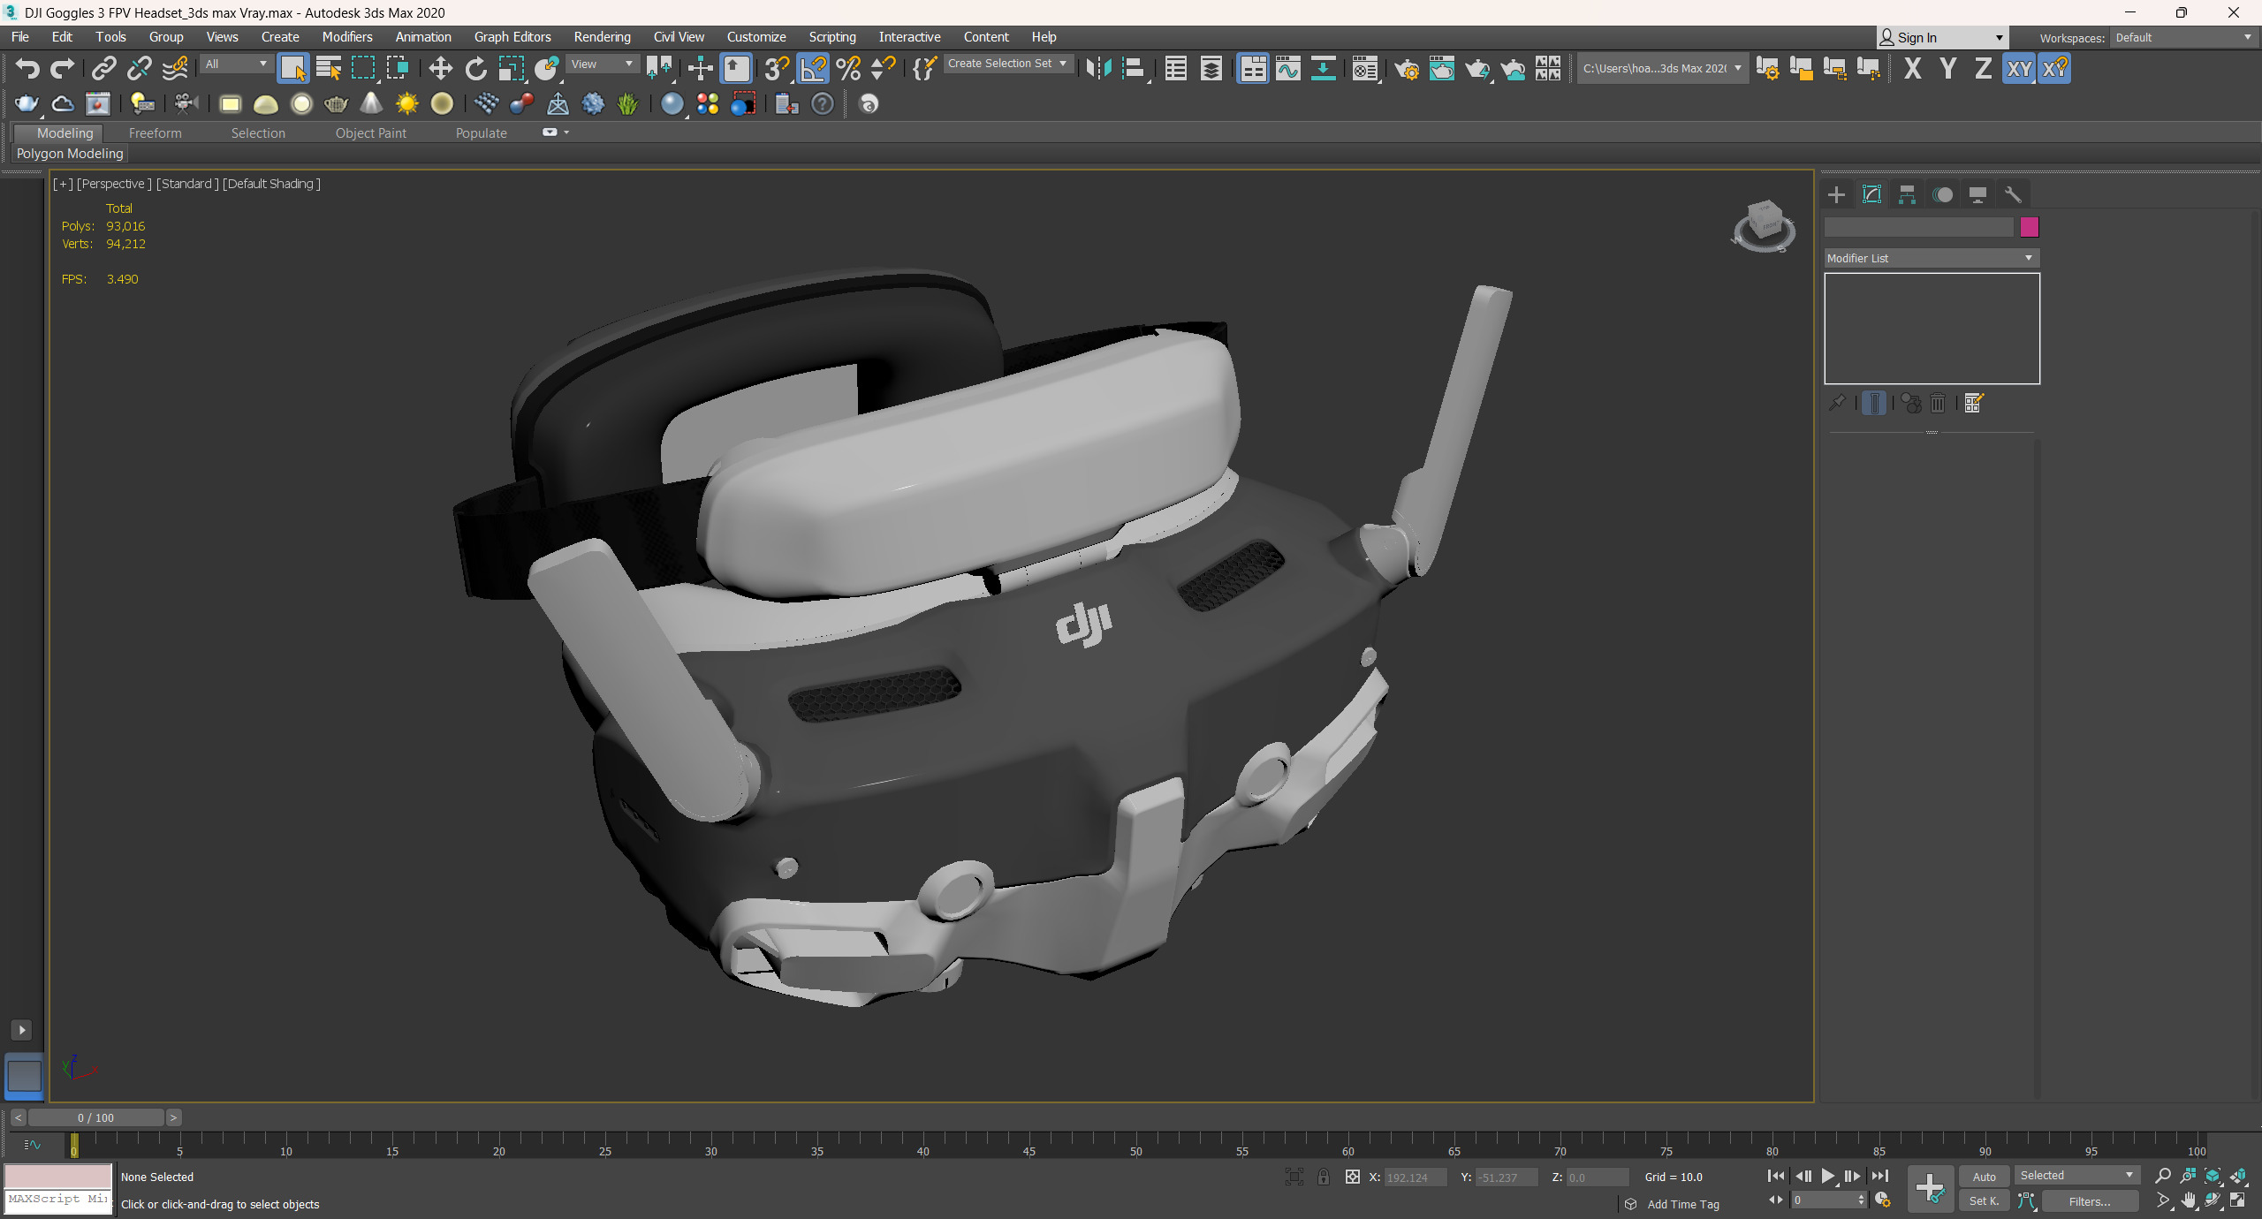Open Select by Name dialog
This screenshot has height=1219, width=2262.
pos(329,68)
